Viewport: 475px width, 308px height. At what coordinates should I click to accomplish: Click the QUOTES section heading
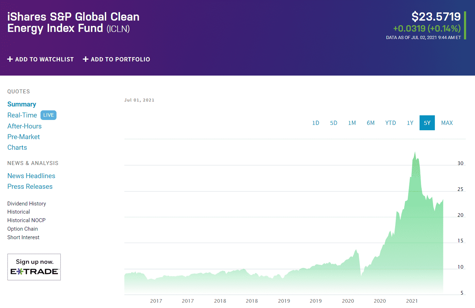point(18,92)
